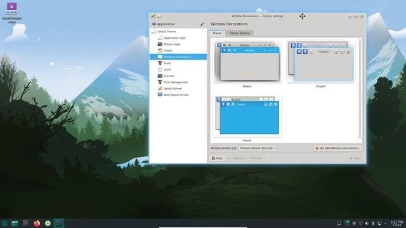Click the Splash Screen icon in sidebar
Image resolution: width=406 pixels, height=228 pixels.
(x=160, y=89)
